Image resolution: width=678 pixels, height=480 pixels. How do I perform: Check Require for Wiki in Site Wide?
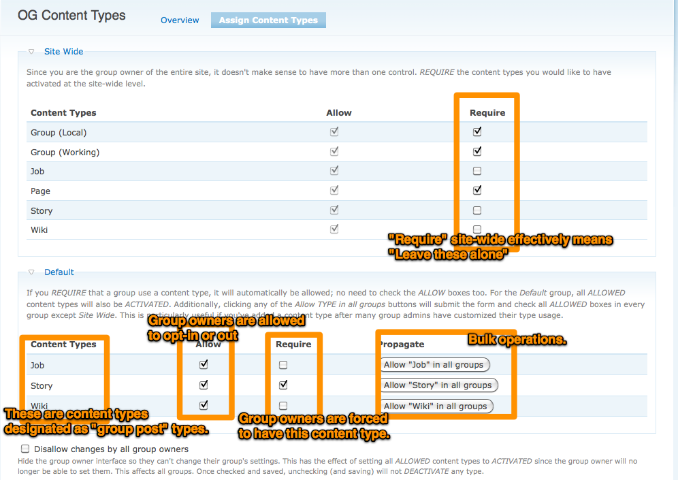point(477,229)
